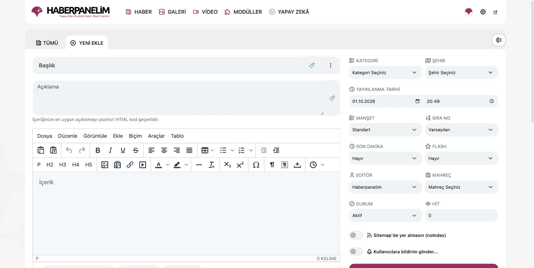This screenshot has height=268, width=534.
Task: Click the superscript icon
Action: pos(240,165)
